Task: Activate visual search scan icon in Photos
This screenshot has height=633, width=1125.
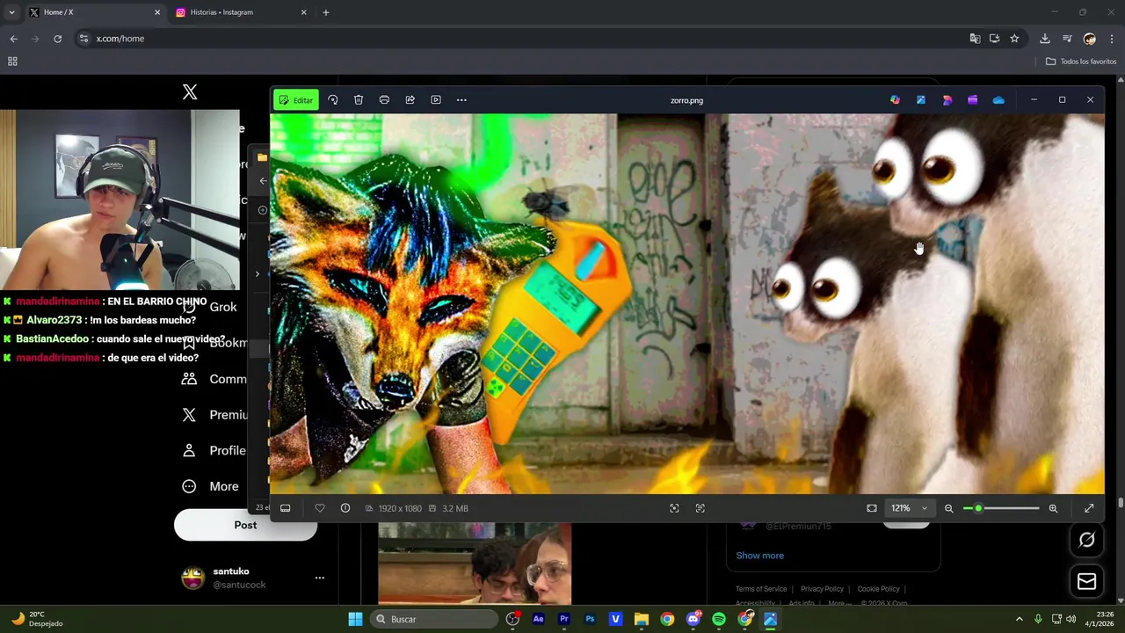Action: (x=674, y=508)
